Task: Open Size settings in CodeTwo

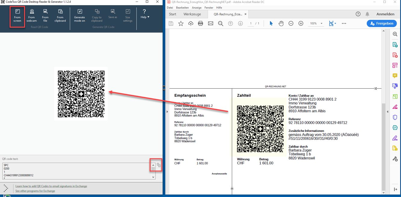Action: [x=128, y=16]
